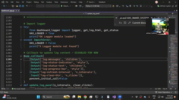Click the No issues found status indicator
This screenshot has height=100, width=179.
[18, 89]
